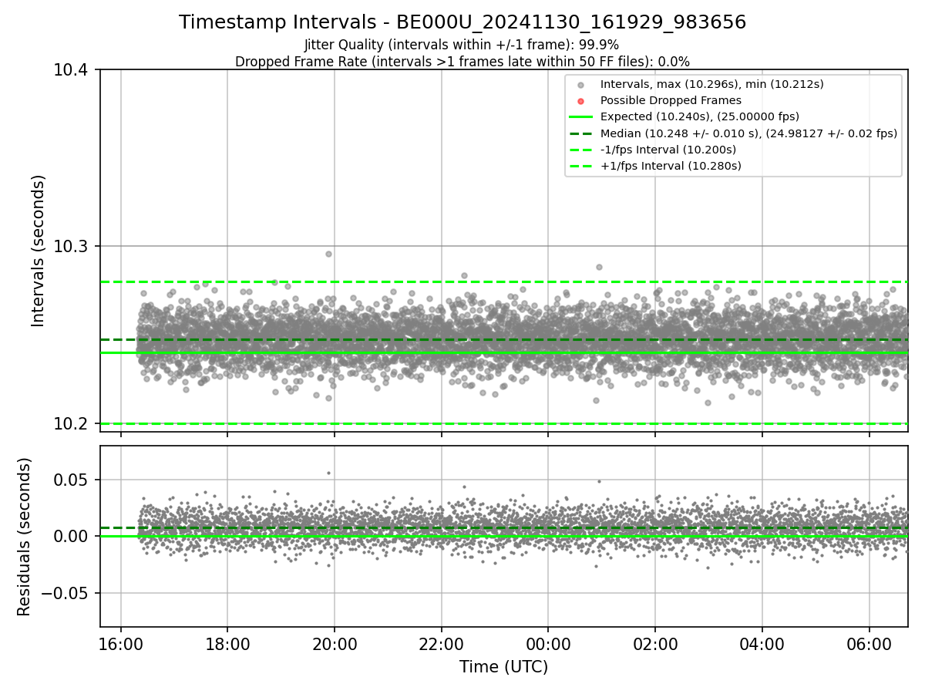Click the red dot legend marker
The width and height of the screenshot is (925, 694).
580,101
